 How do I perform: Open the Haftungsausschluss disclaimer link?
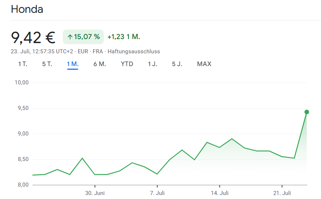pos(134,51)
